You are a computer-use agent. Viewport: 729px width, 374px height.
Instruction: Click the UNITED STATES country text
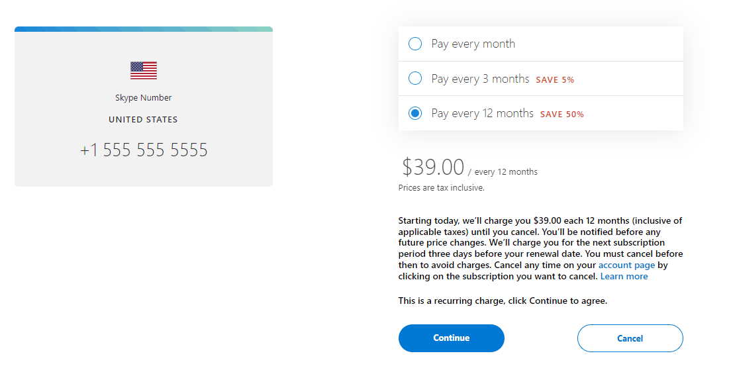click(143, 119)
